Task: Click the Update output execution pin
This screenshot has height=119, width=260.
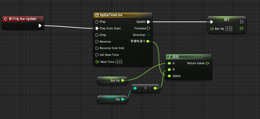Action: coord(148,22)
